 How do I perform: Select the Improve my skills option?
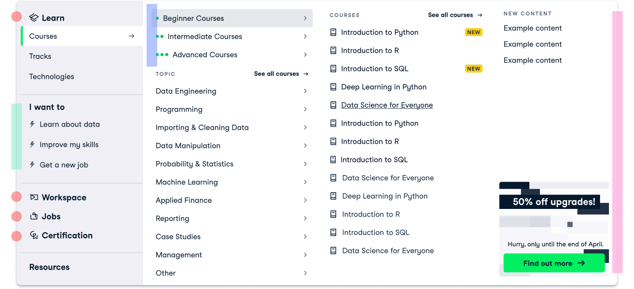tap(69, 145)
